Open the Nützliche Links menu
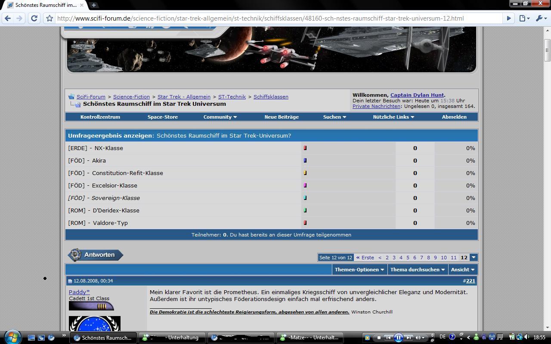Image resolution: width=551 pixels, height=344 pixels. [x=393, y=117]
